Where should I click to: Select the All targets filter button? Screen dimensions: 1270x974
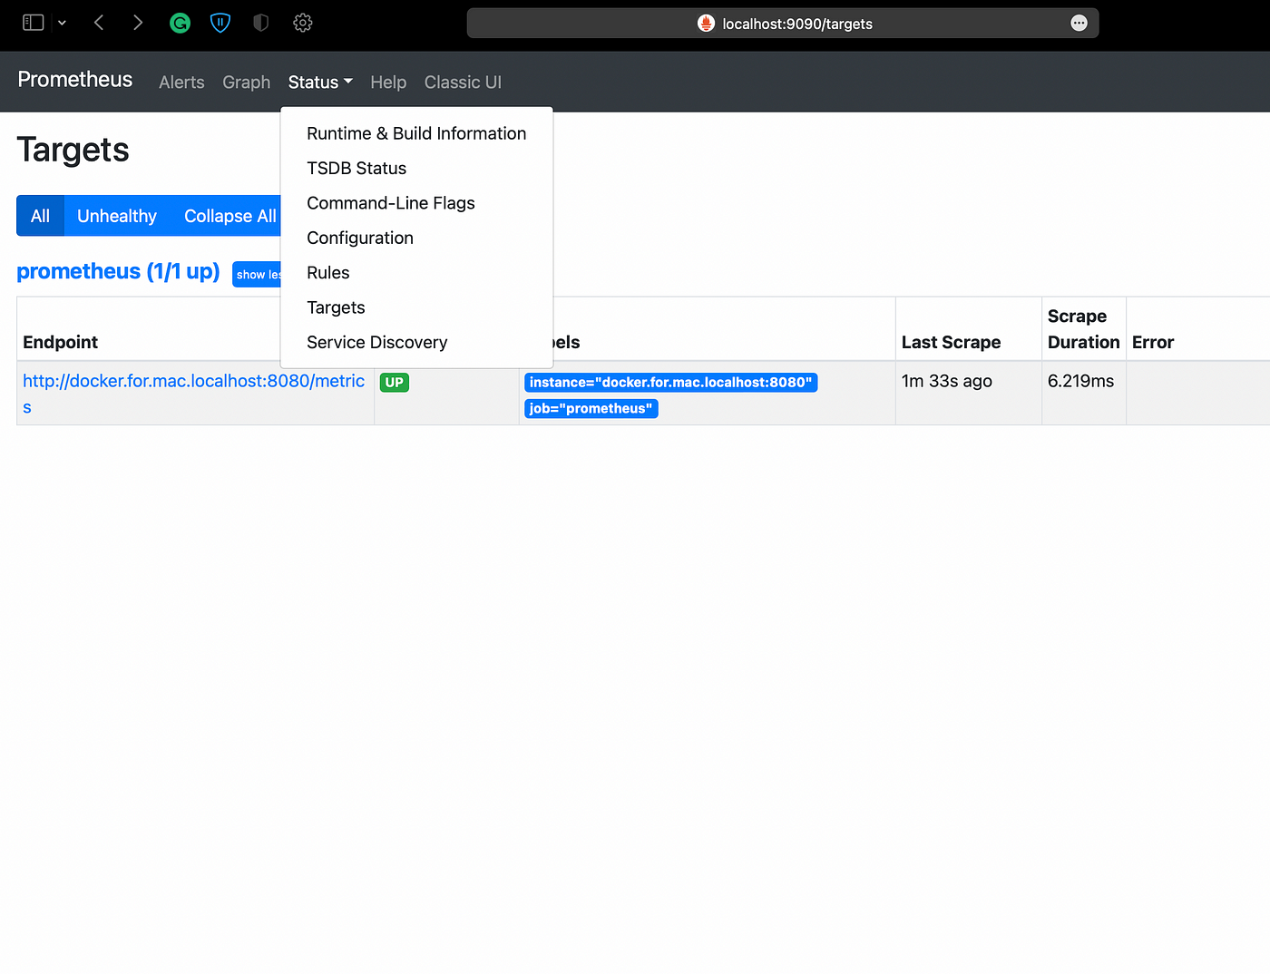pos(40,216)
